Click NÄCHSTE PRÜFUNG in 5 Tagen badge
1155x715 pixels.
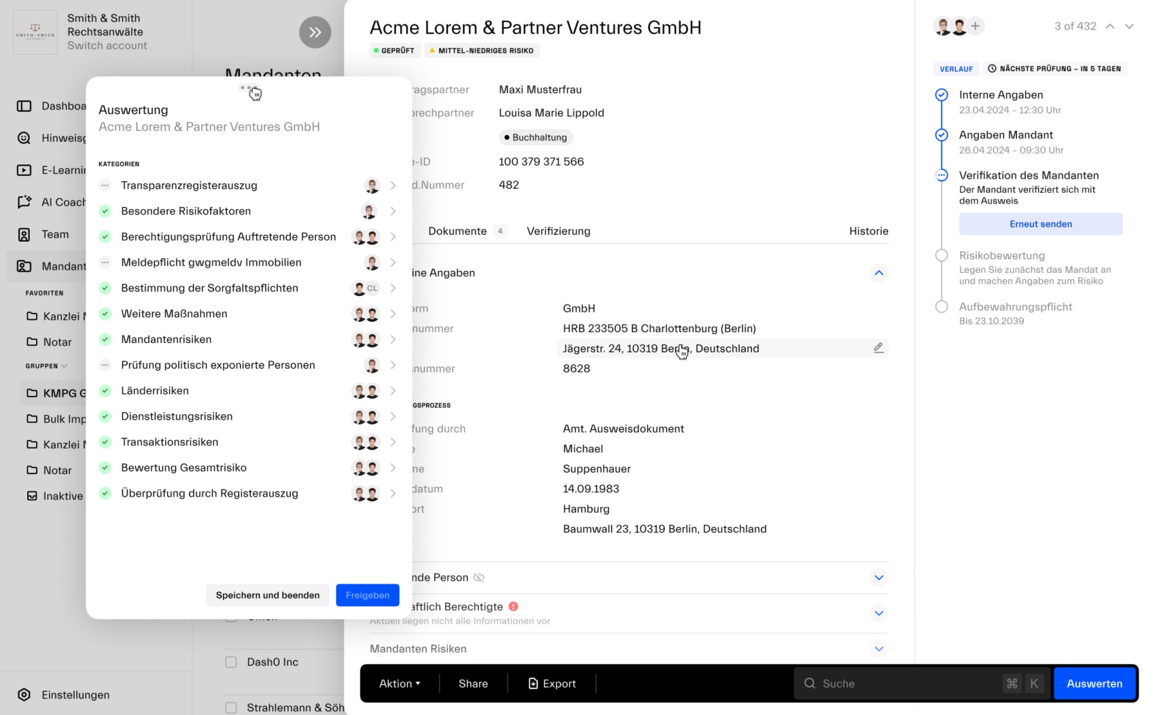(x=1054, y=69)
